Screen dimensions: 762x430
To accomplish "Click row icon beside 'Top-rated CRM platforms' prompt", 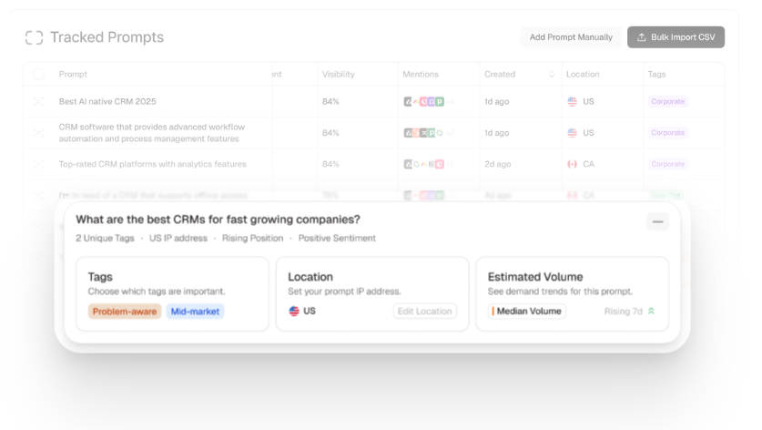I will (38, 164).
